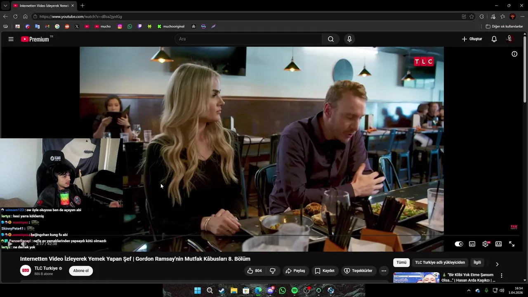This screenshot has height=297, width=528.
Task: Expand 'Diğer sık kullanılanlar' favorites folder
Action: click(x=504, y=26)
